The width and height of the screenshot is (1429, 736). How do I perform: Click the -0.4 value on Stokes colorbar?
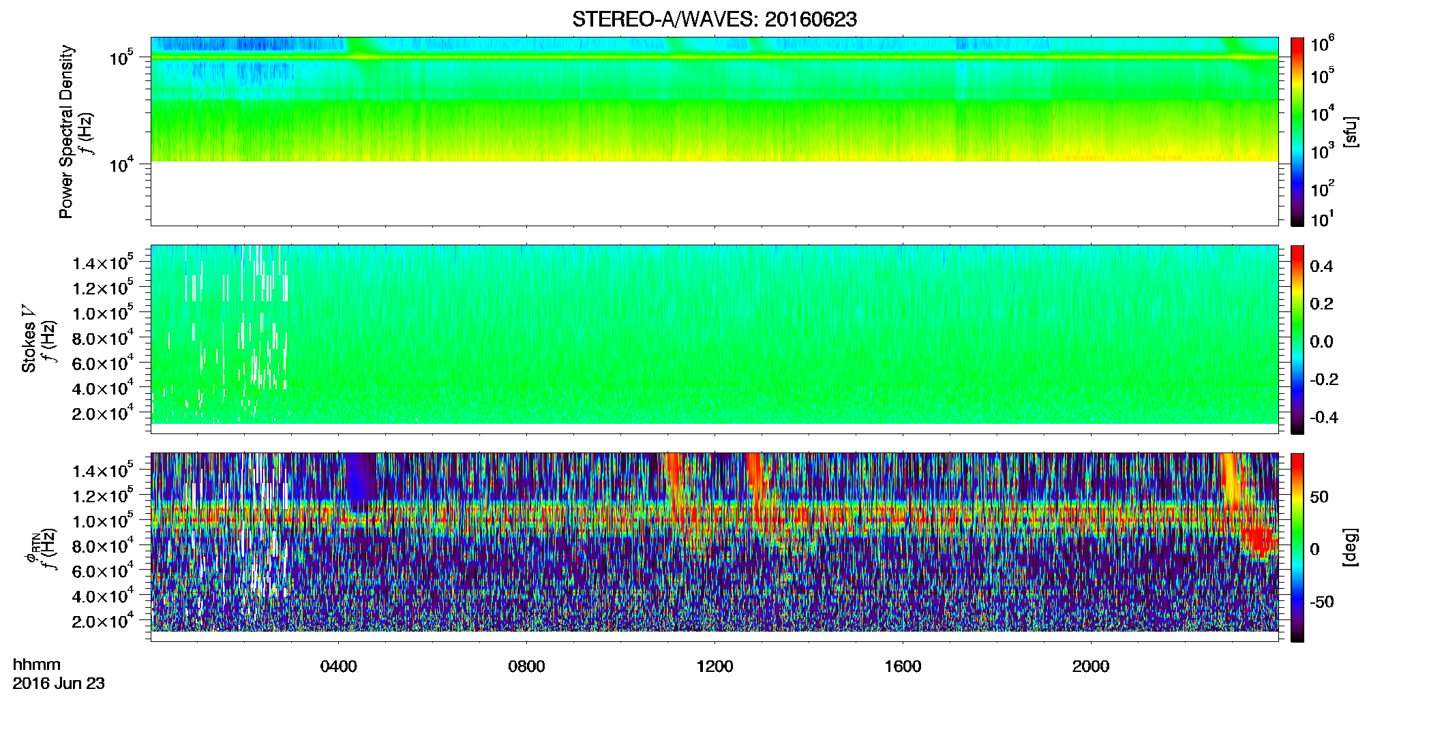click(x=1324, y=417)
